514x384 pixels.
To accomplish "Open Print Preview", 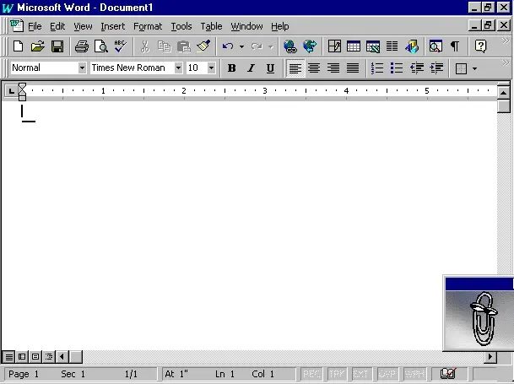I will coord(101,46).
